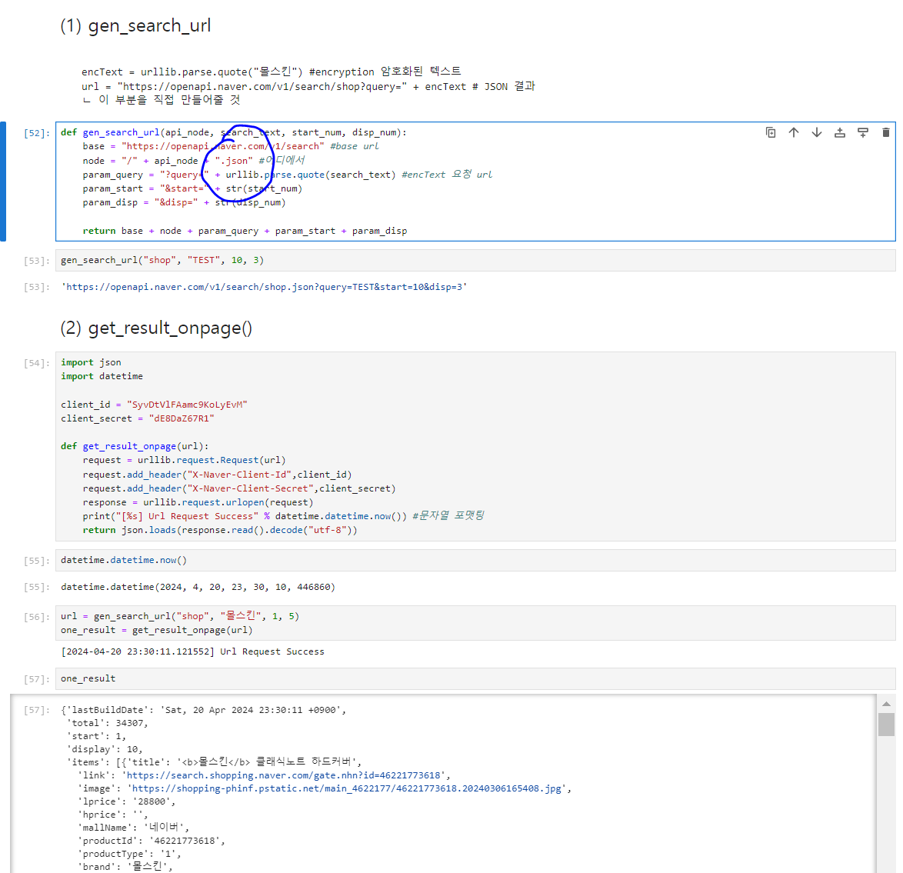Click the 'def get_result_onpage(url):' line

(x=135, y=446)
